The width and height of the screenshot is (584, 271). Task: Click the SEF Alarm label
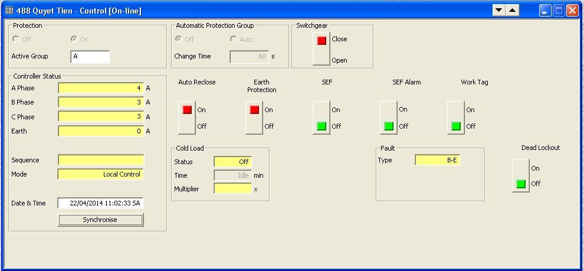(406, 82)
